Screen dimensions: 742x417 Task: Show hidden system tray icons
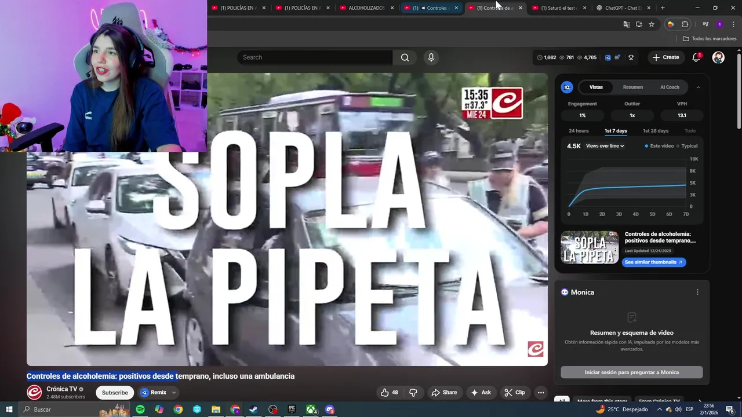659,409
